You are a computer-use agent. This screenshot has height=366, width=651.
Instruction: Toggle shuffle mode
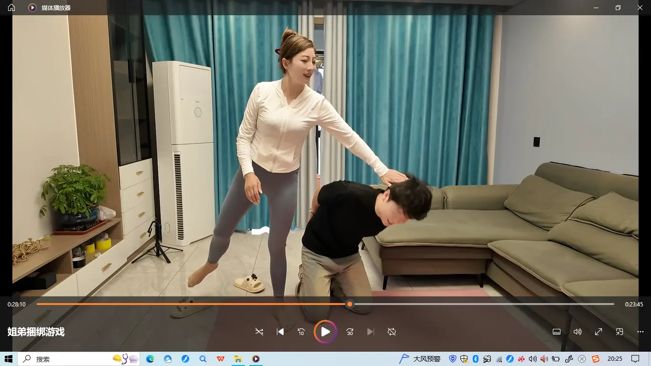(259, 332)
